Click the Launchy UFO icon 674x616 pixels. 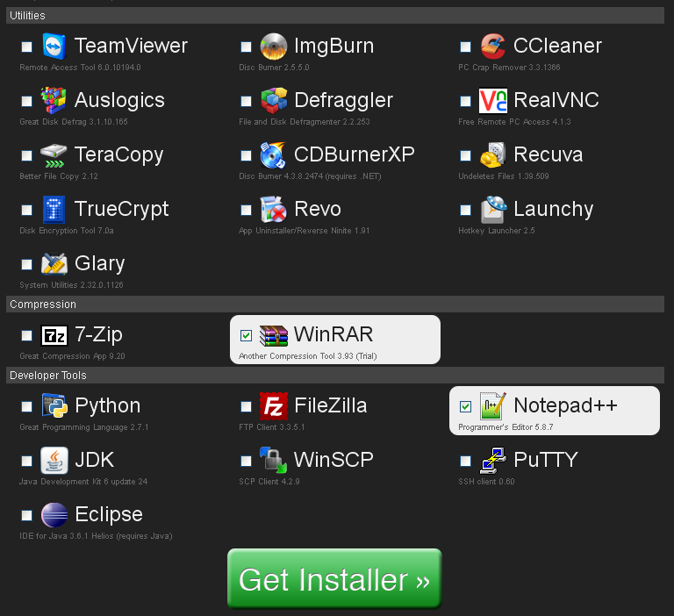[x=493, y=210]
